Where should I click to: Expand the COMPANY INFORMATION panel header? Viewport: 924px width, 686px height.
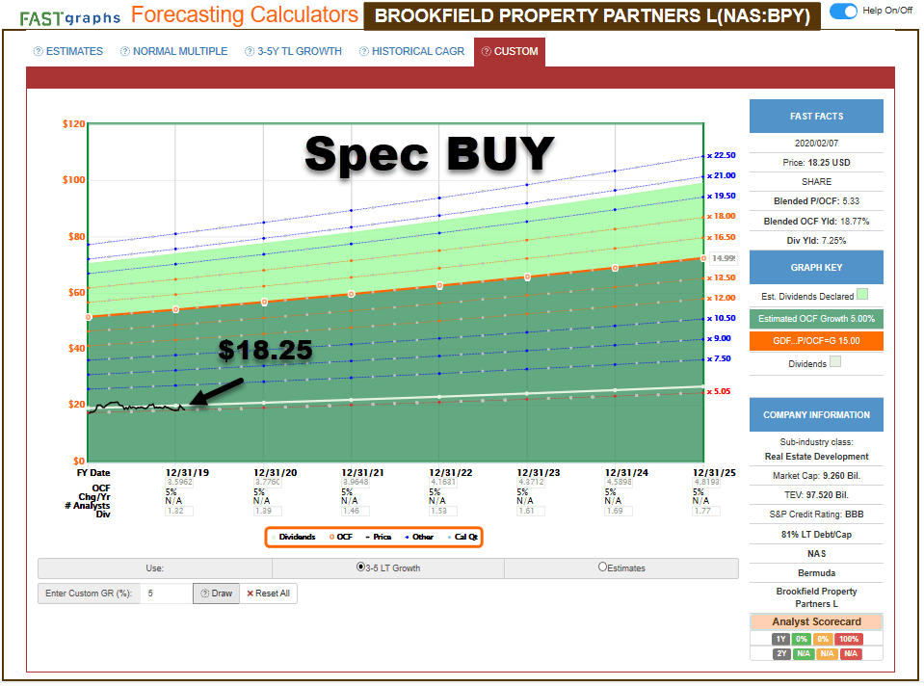tap(815, 414)
